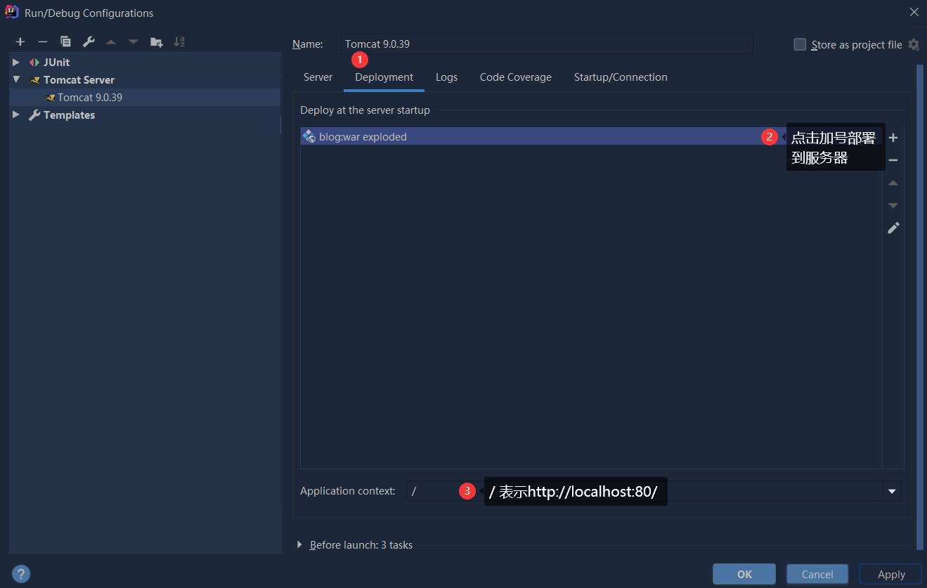927x588 pixels.
Task: Expand the Templates tree node
Action: click(16, 115)
